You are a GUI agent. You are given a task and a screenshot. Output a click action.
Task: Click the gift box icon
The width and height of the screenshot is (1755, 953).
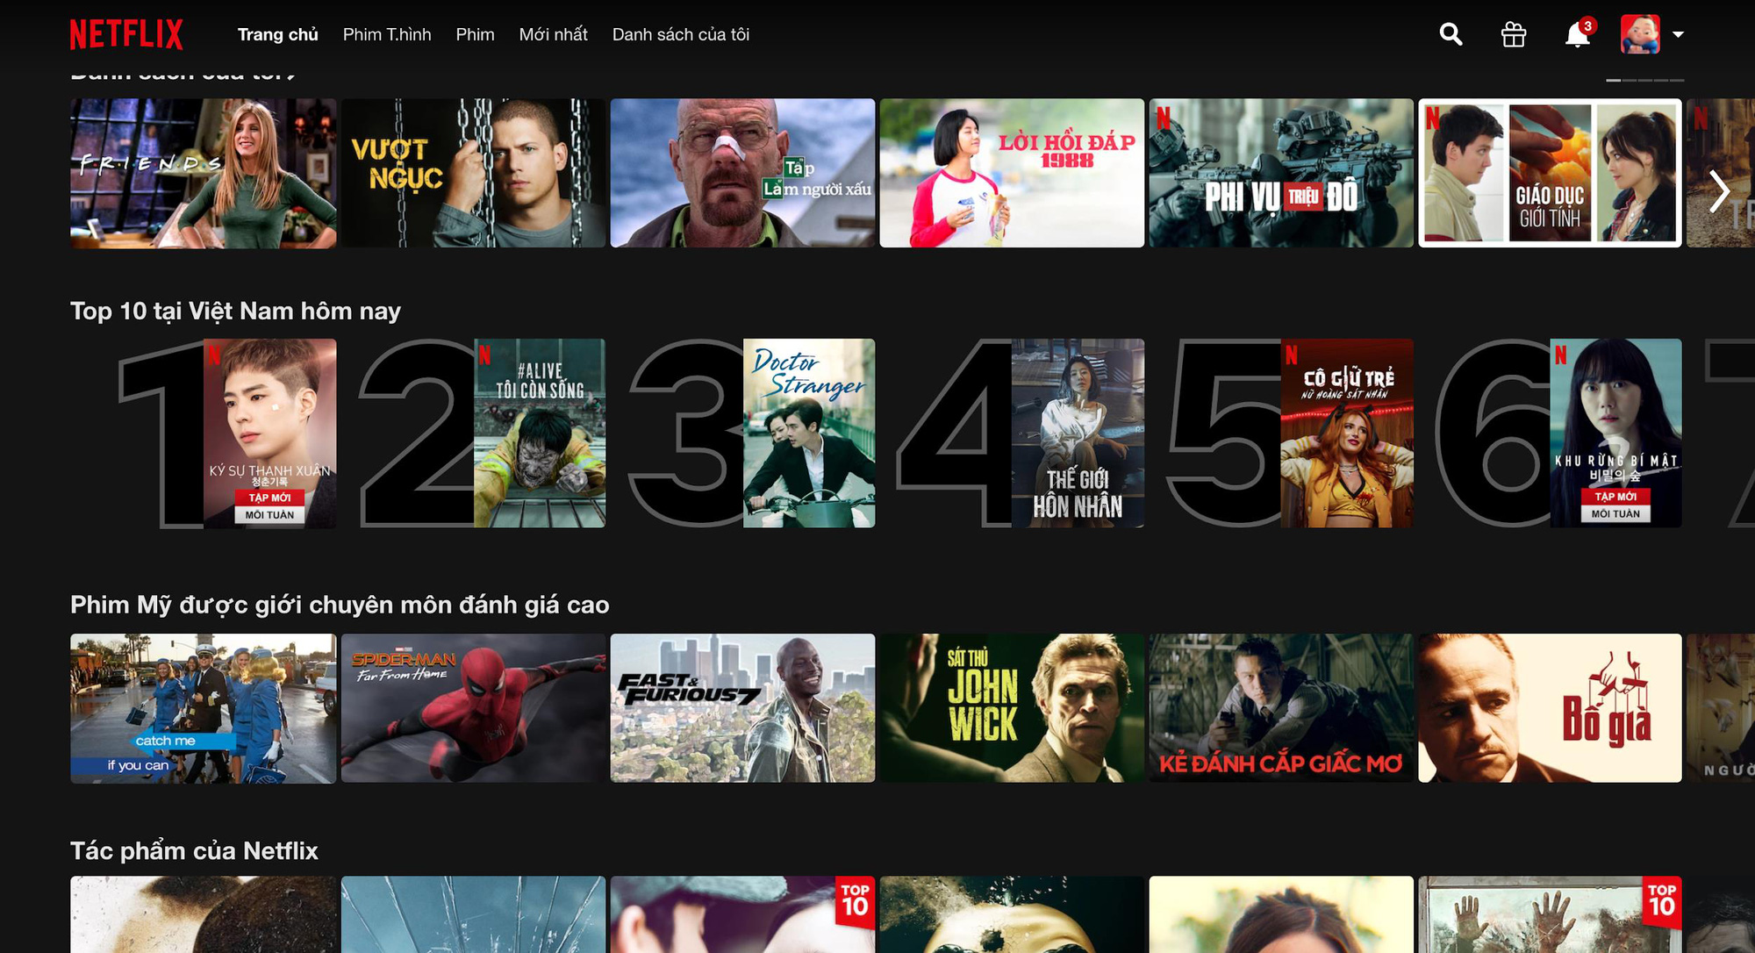(x=1514, y=34)
